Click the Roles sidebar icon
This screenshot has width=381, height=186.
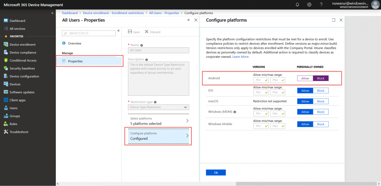6,124
